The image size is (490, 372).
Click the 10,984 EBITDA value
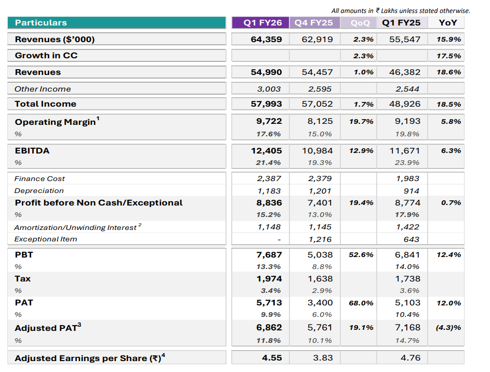click(x=317, y=151)
